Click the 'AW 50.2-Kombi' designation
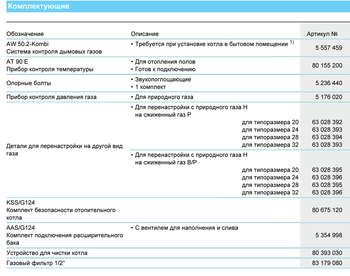 coord(28,44)
